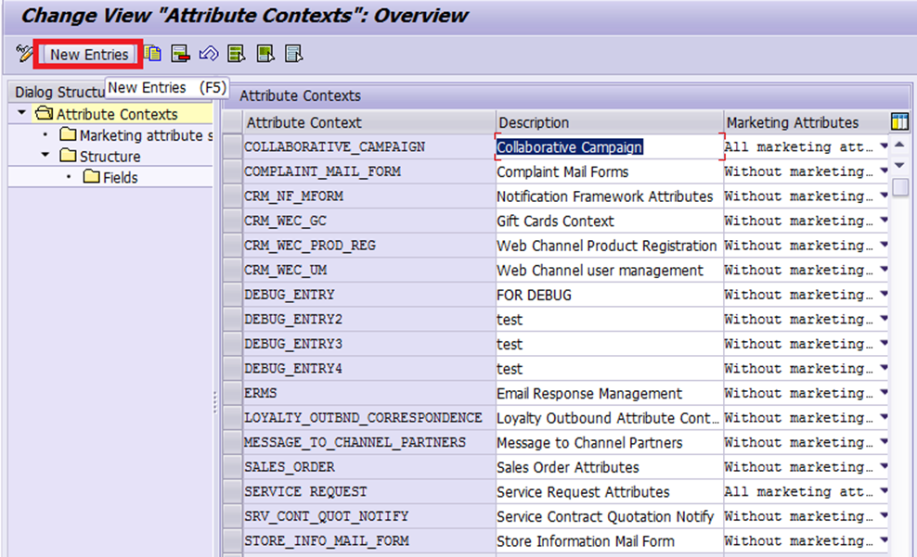Open marketing attributes dropdown for SRV_CONT_QUOT_NOTIFY
The width and height of the screenshot is (917, 557).
coord(884,516)
